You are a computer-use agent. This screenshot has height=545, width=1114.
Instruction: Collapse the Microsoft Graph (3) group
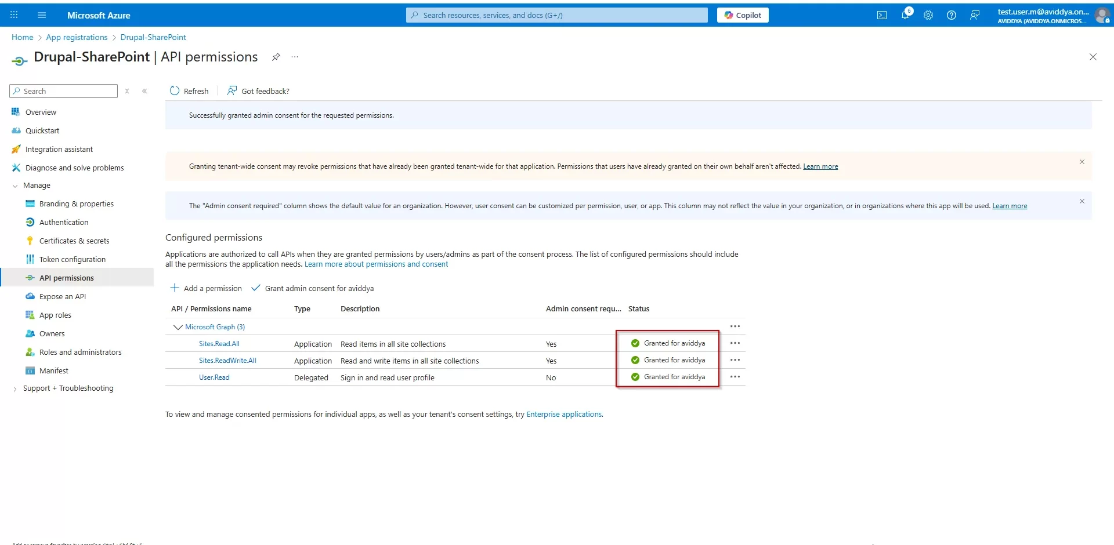(178, 327)
